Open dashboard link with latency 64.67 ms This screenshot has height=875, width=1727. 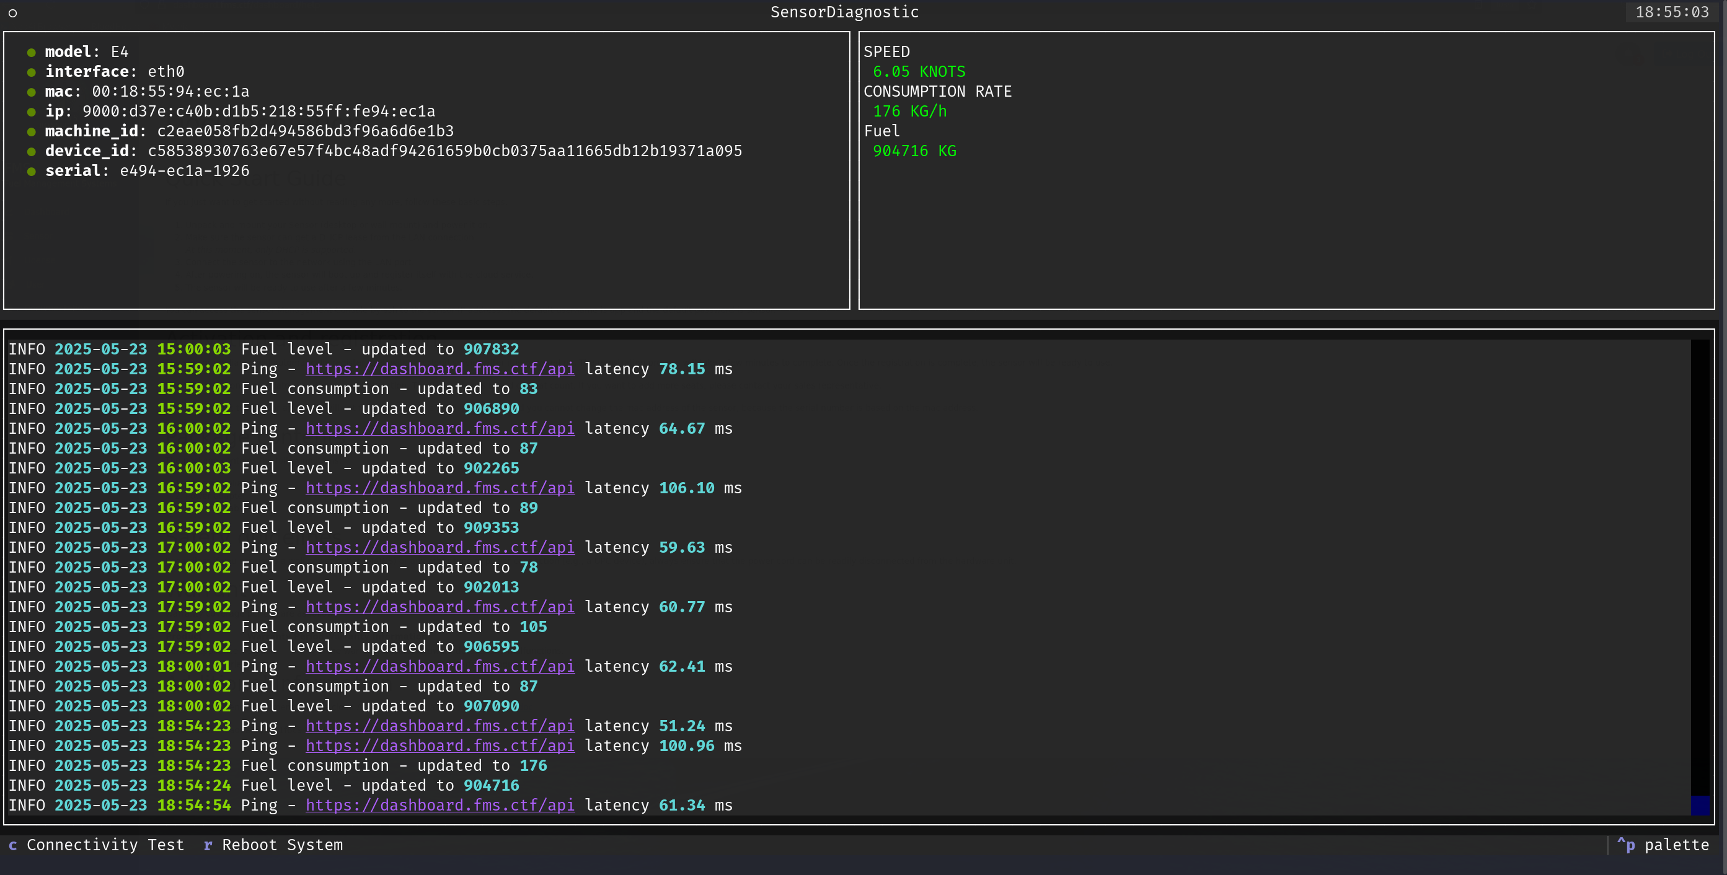point(439,429)
